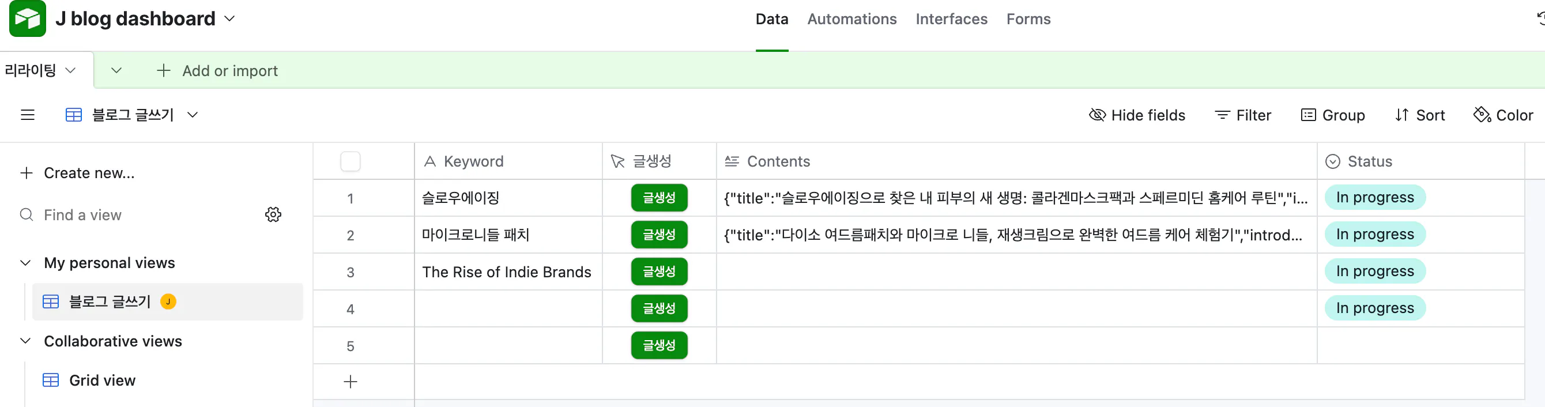Switch to the Interfaces tab

coord(951,18)
